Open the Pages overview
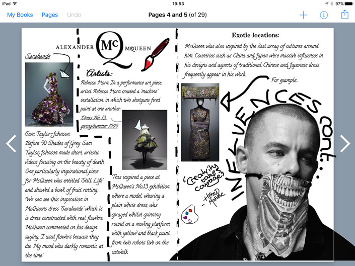This screenshot has height=266, width=355. pyautogui.click(x=50, y=15)
